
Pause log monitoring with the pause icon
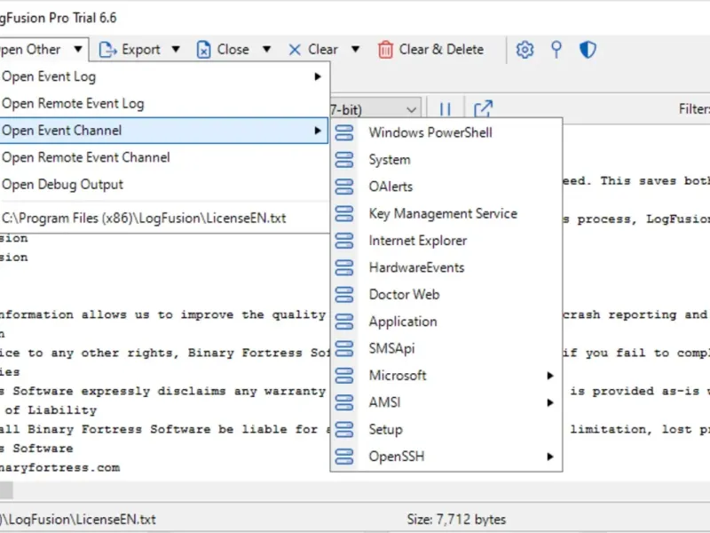(446, 109)
